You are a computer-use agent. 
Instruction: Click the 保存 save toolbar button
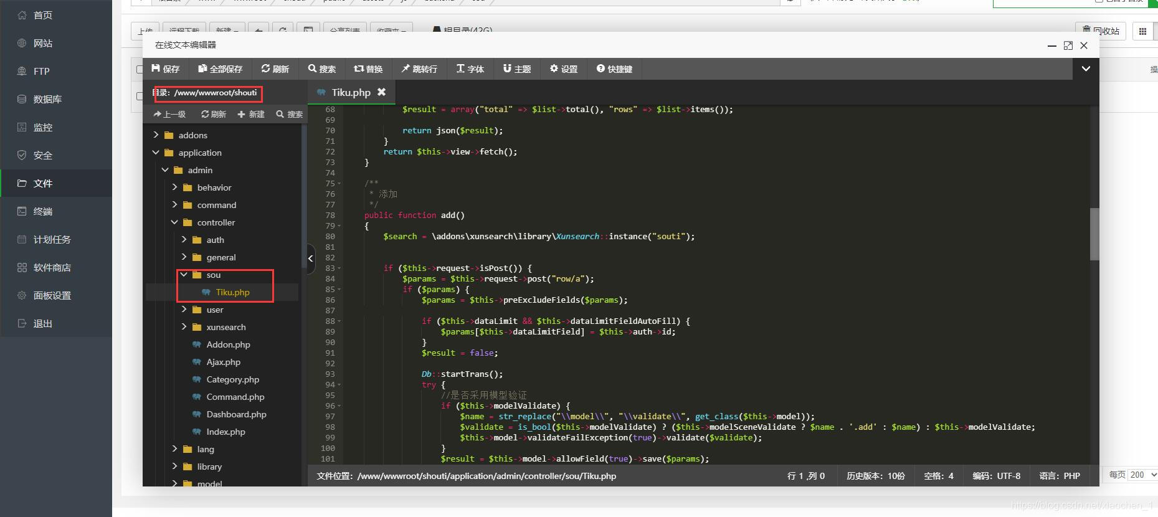pyautogui.click(x=165, y=69)
